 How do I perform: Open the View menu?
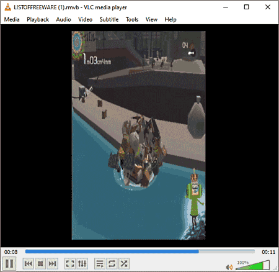[x=151, y=19]
